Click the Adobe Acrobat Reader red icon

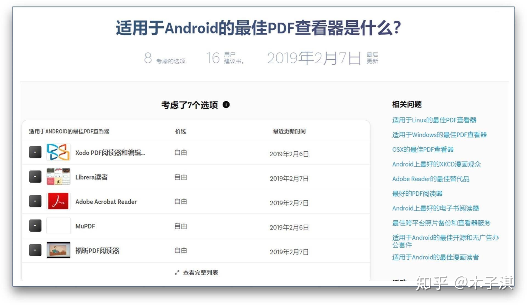point(58,201)
